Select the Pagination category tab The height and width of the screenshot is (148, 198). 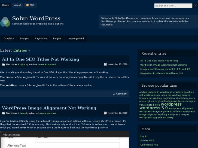tap(41, 39)
